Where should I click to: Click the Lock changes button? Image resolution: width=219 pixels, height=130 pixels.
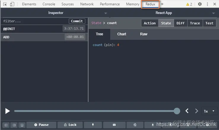pos(70,125)
